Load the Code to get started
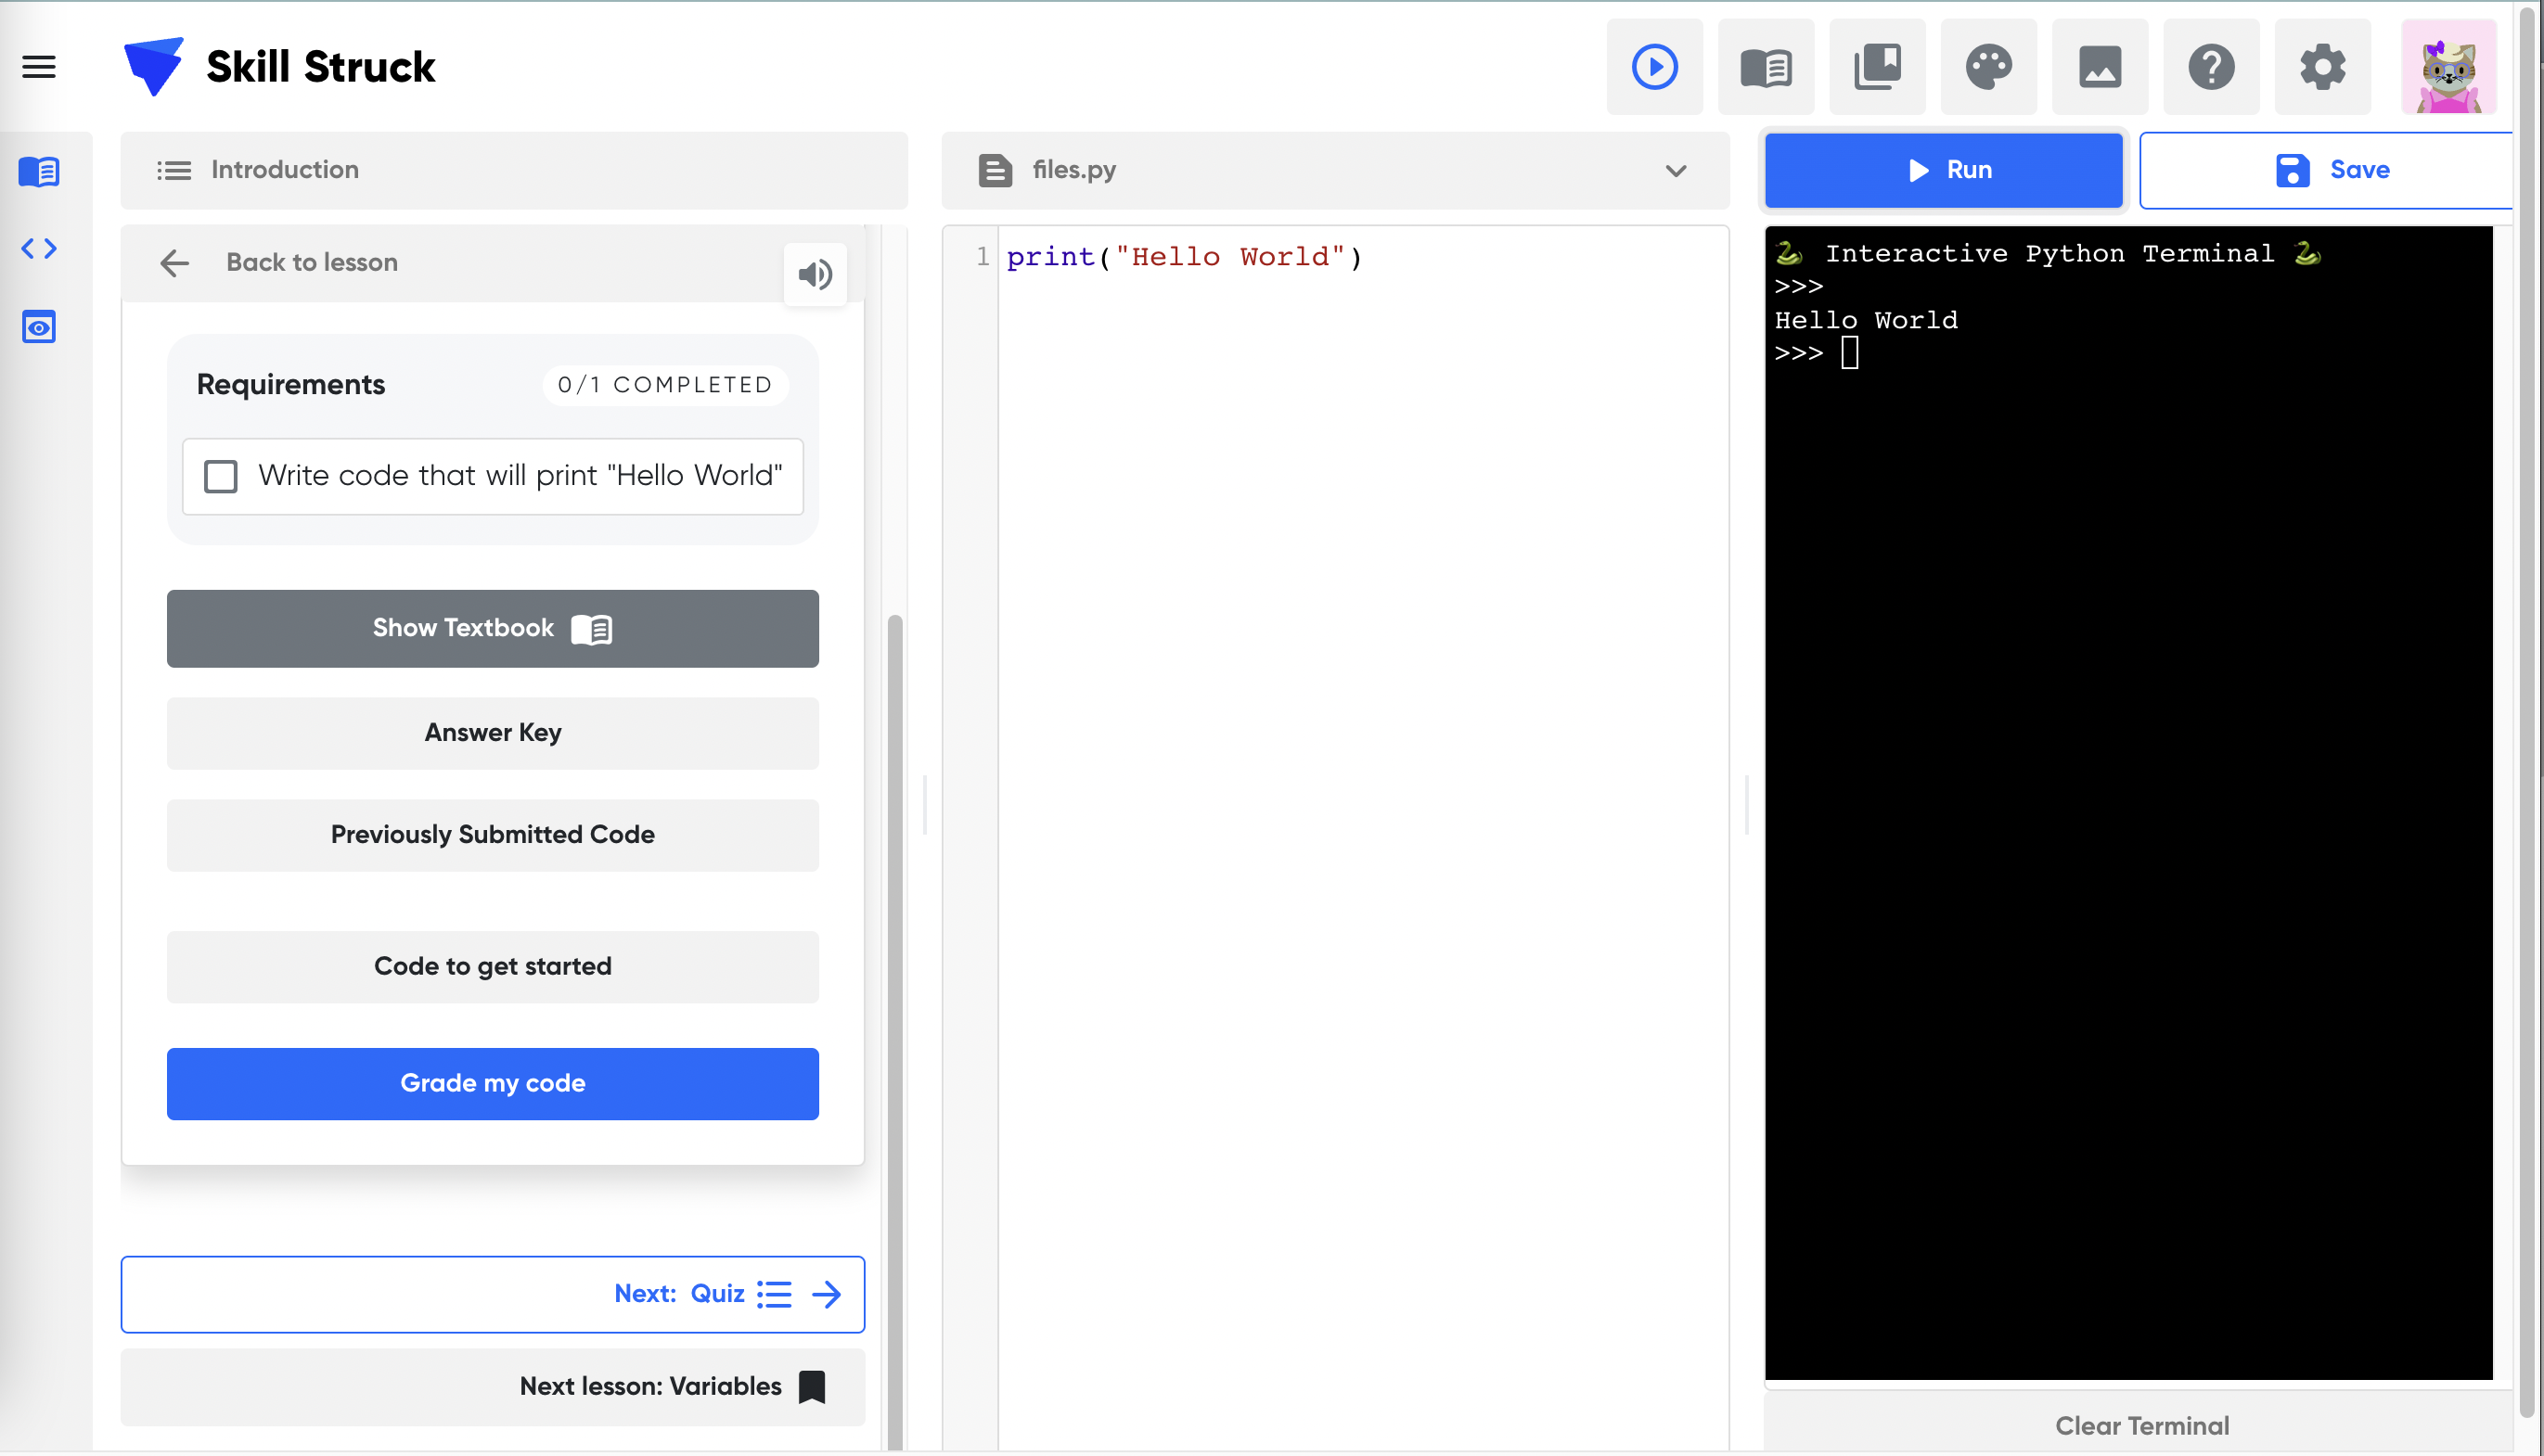 (493, 967)
